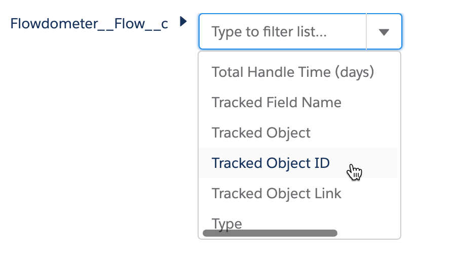The image size is (456, 267).
Task: Click the highlighted 'Tracked Object ID' item
Action: click(x=271, y=163)
